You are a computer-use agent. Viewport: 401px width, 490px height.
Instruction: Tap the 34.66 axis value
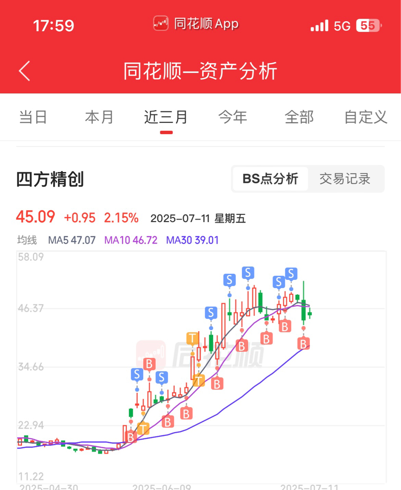tap(31, 367)
